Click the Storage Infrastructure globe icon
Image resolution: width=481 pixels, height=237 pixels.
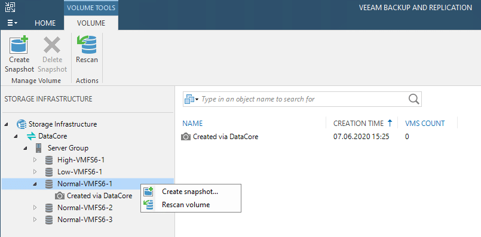tap(22, 124)
